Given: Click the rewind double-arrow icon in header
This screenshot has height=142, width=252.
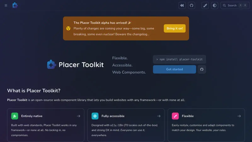Looking at the screenshot, I should click(182, 5).
